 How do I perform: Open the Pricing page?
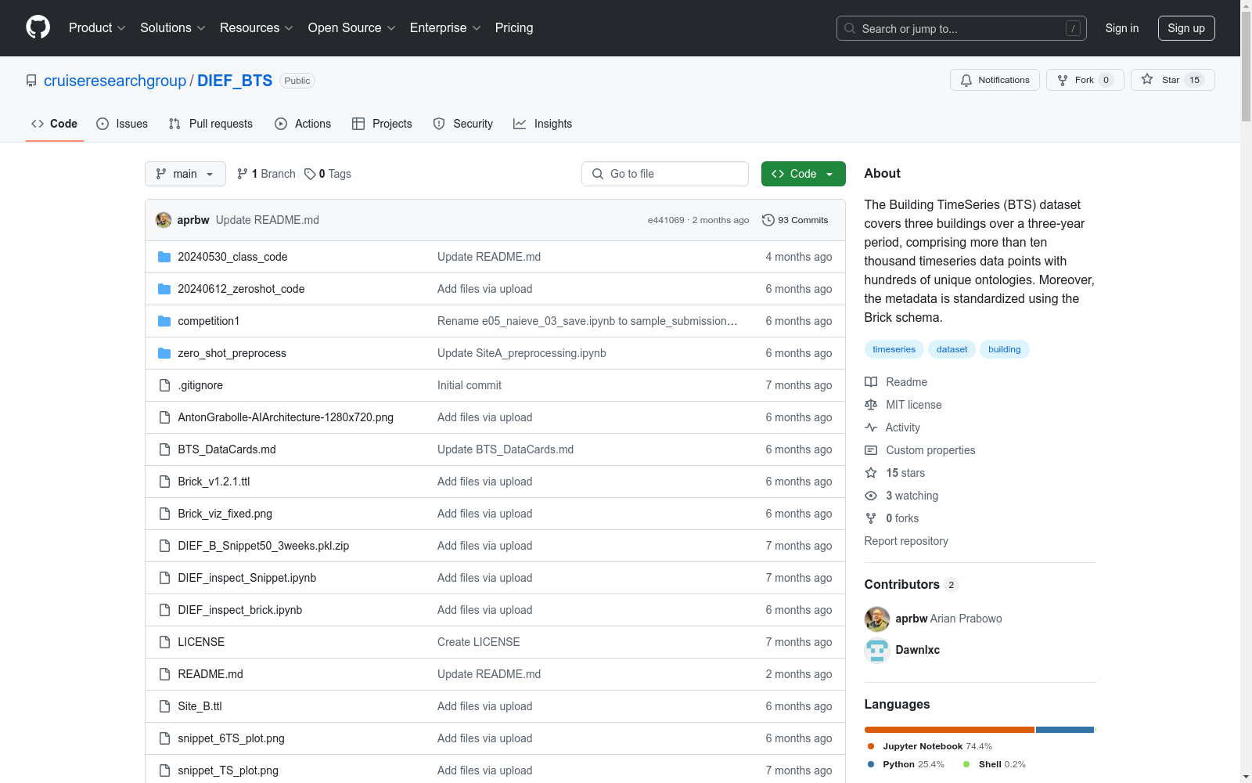pos(514,27)
